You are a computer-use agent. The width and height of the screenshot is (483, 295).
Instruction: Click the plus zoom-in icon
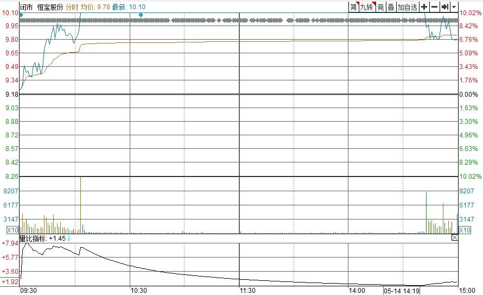[424, 7]
